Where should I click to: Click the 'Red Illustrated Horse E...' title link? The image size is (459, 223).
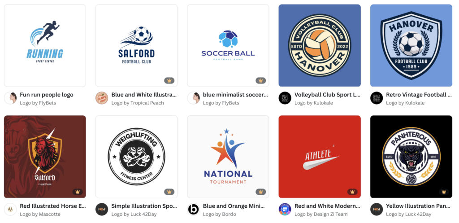tap(53, 206)
